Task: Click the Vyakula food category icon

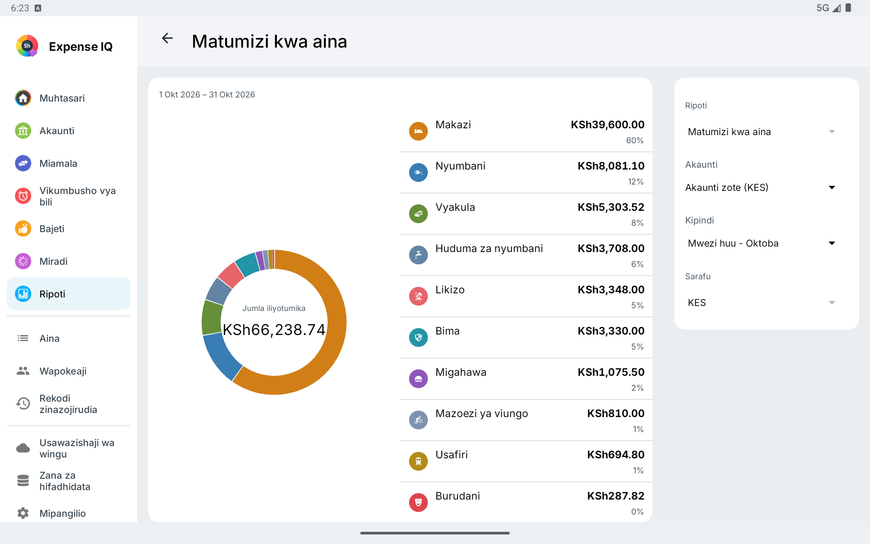Action: tap(418, 214)
